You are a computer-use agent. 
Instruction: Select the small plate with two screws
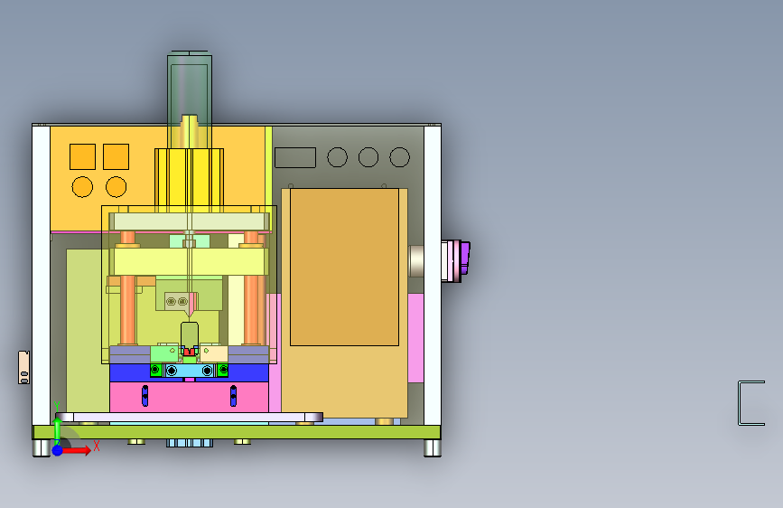pyautogui.click(x=177, y=302)
